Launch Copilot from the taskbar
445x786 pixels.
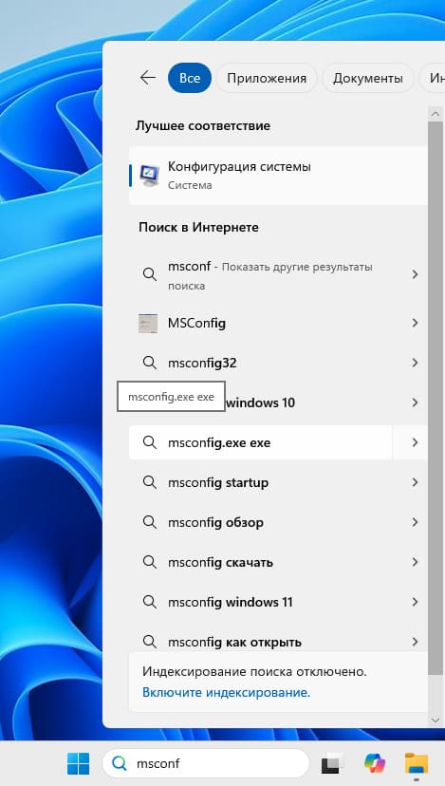click(375, 763)
